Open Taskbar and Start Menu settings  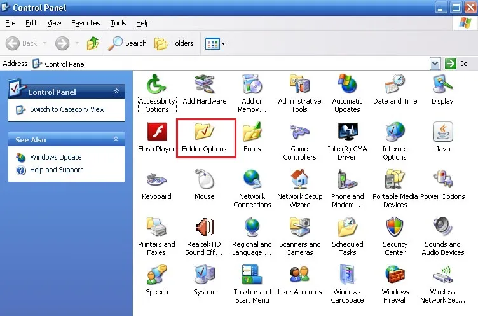point(252,284)
